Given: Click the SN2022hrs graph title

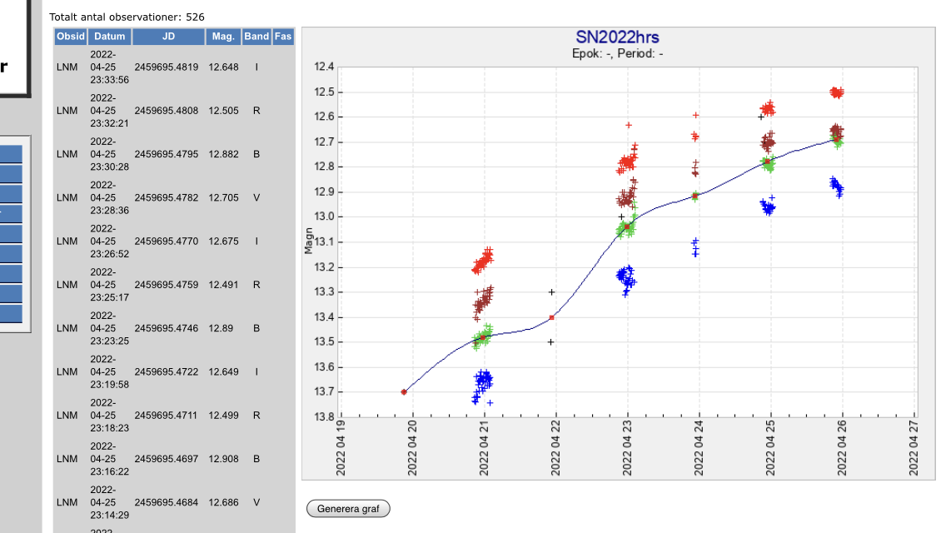Looking at the screenshot, I should (617, 37).
